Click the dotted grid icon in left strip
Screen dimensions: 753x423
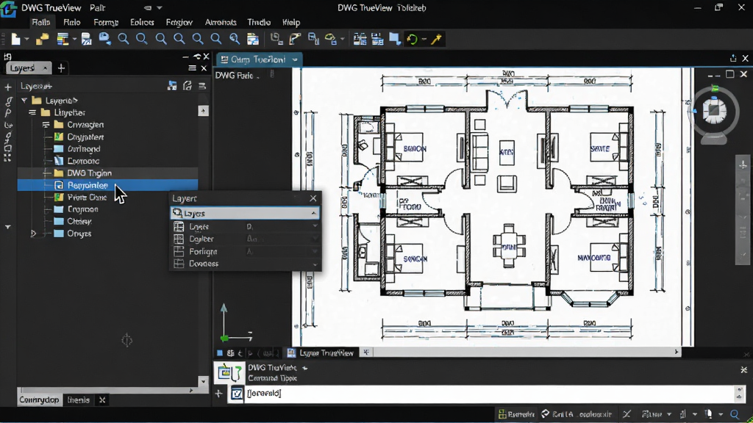pos(7,157)
